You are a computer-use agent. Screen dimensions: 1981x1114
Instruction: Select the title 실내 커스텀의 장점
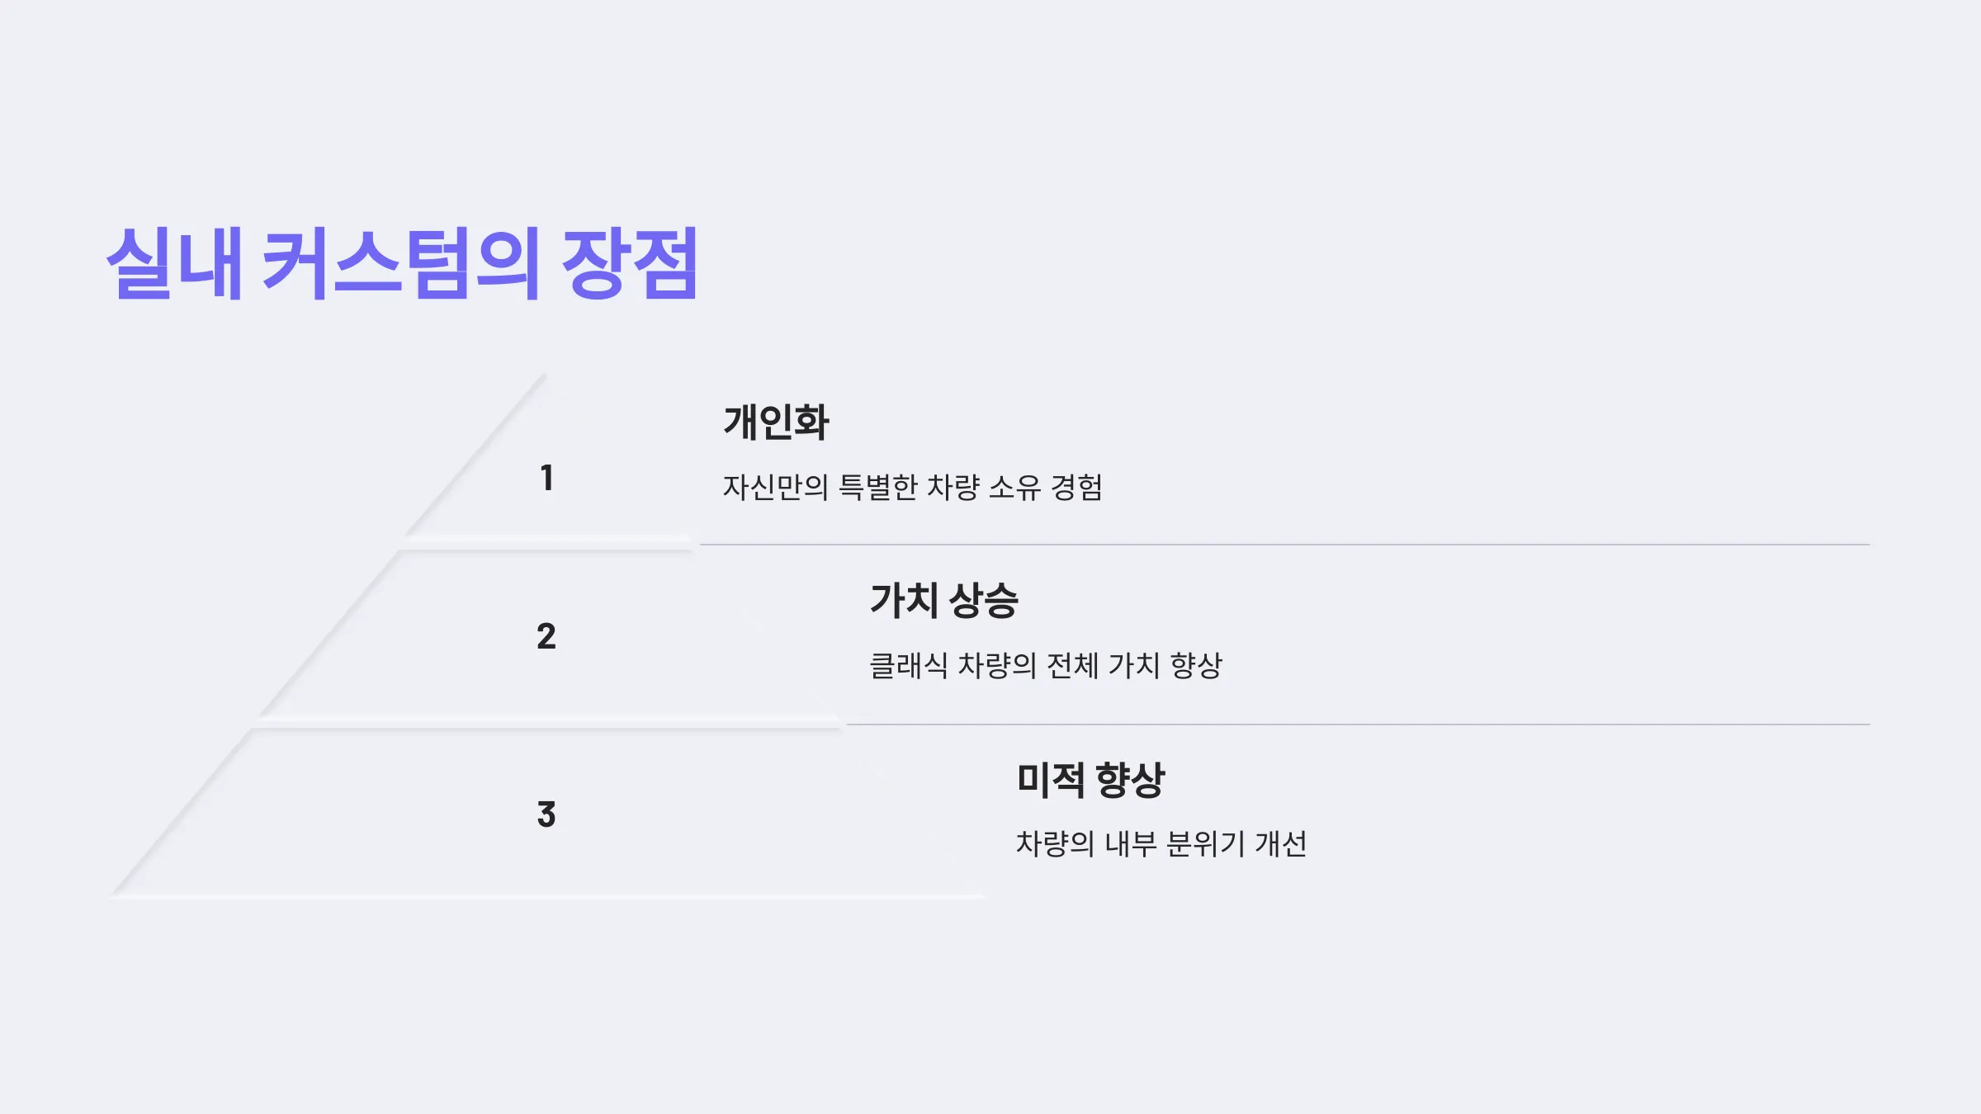tap(402, 262)
